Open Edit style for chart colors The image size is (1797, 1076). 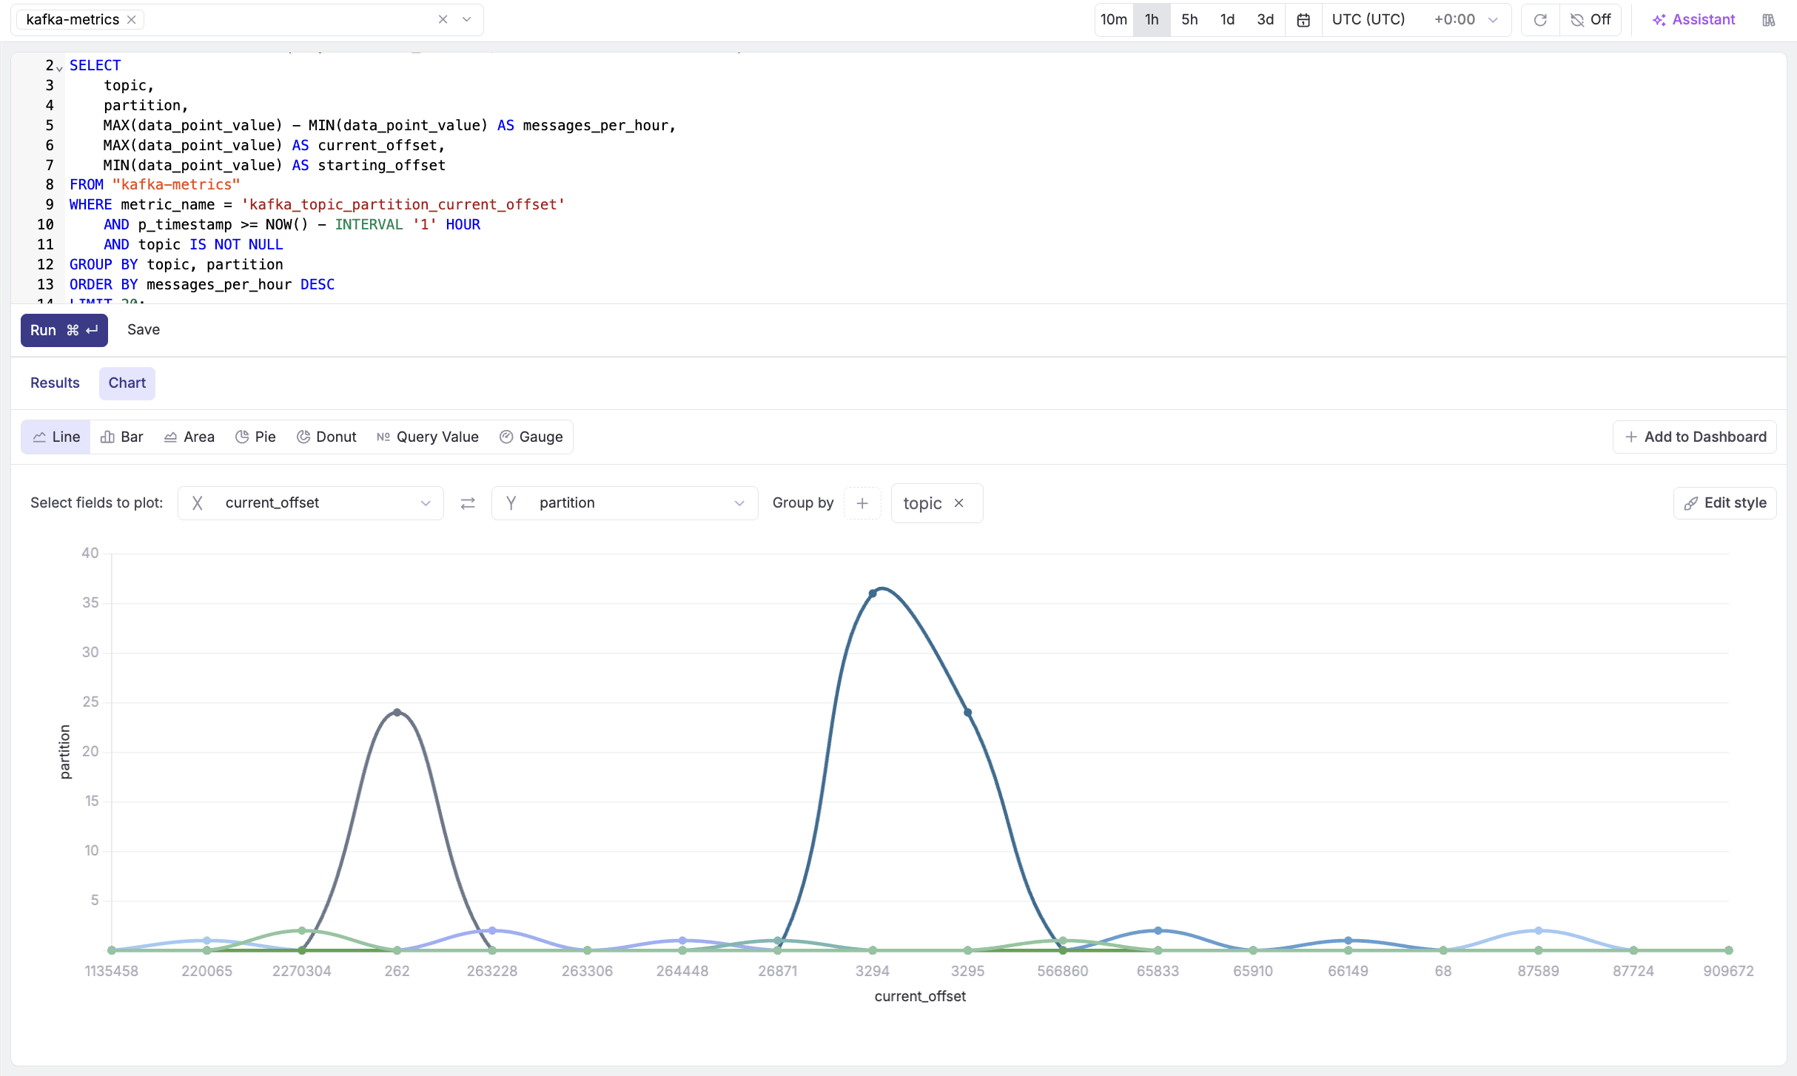(x=1724, y=503)
